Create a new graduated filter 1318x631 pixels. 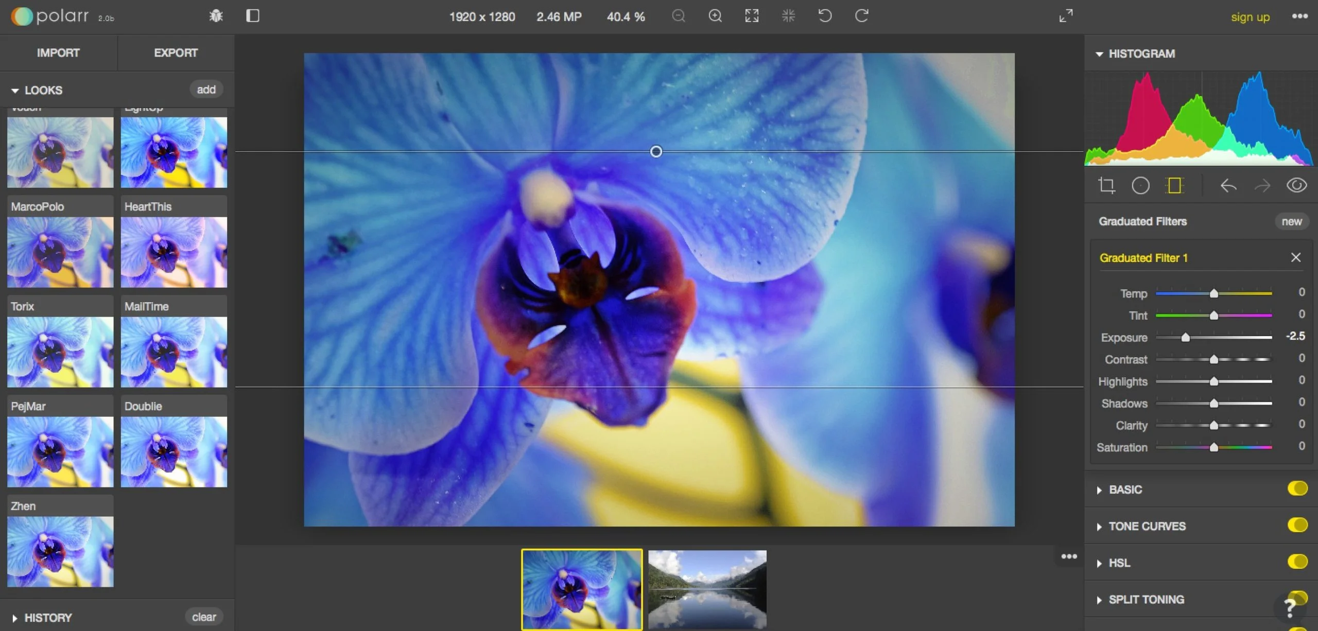click(1292, 221)
